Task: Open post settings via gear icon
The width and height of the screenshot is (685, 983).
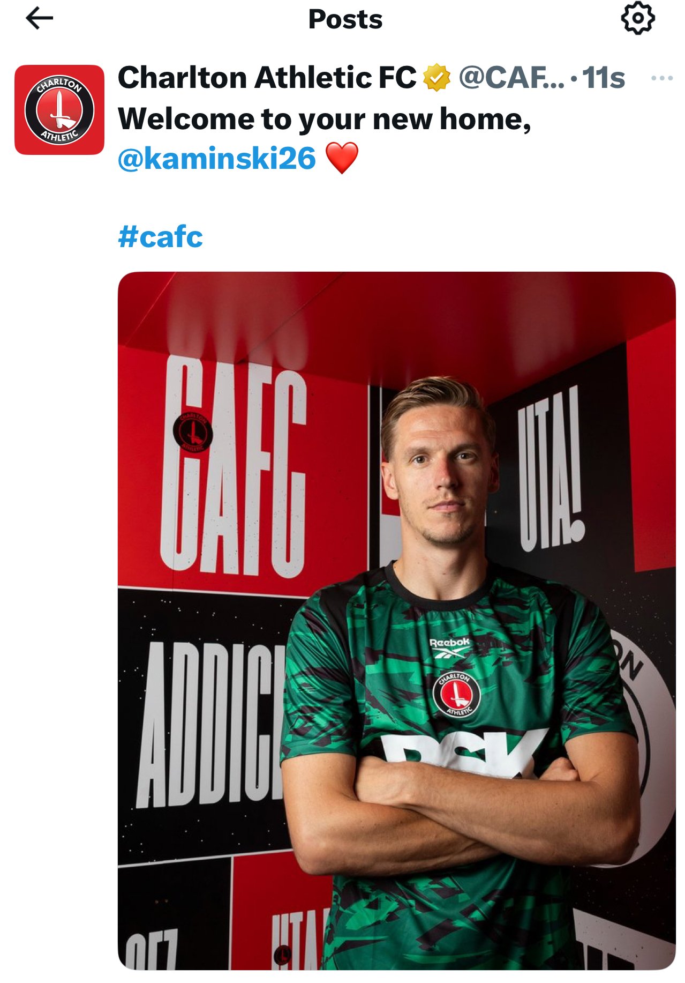Action: click(x=637, y=18)
